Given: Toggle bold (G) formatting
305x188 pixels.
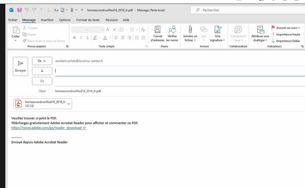Looking at the screenshot, I should point(74,38).
